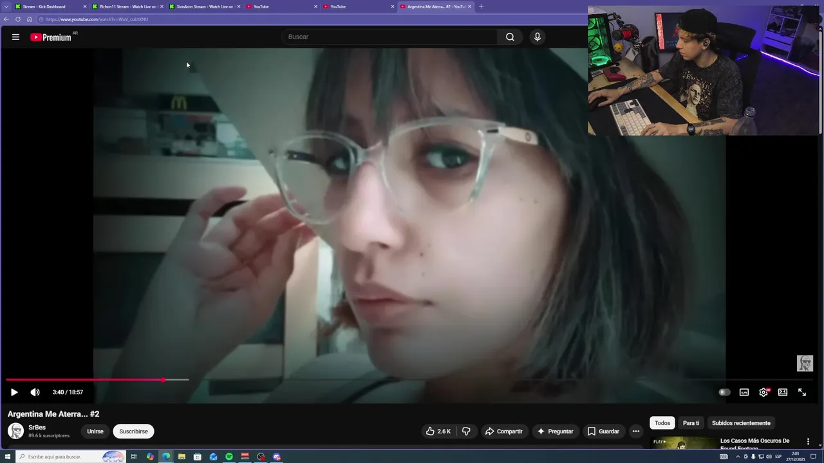Like the video with 2.6 K
This screenshot has width=824, height=463.
coord(438,431)
